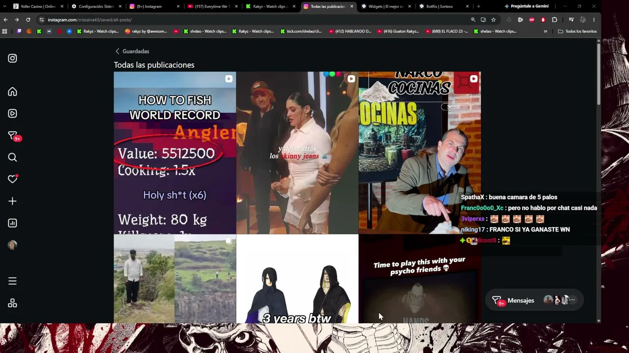This screenshot has height=353, width=629.
Task: Open Instagram search in sidebar
Action: (13, 157)
